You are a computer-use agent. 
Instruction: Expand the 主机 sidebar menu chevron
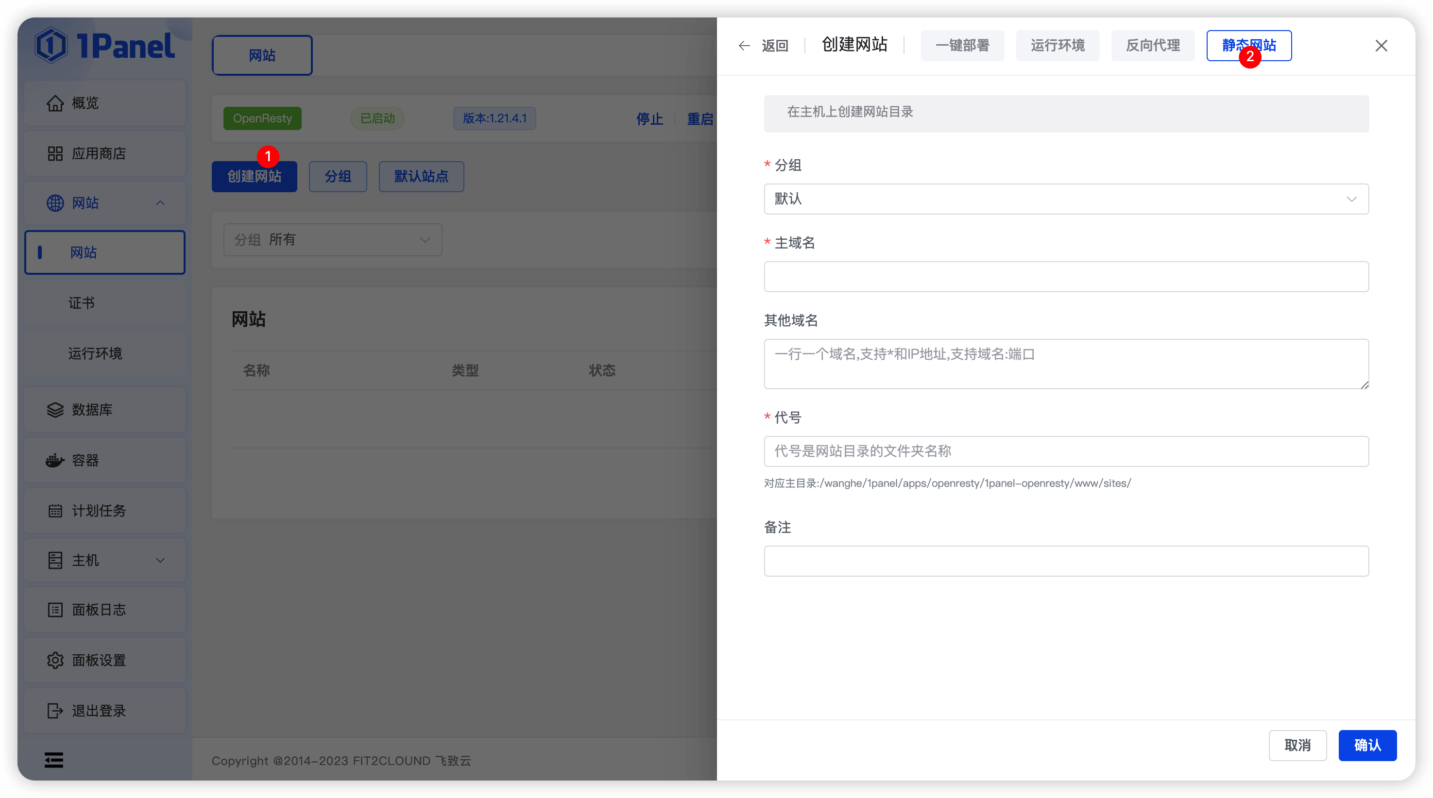coord(160,560)
